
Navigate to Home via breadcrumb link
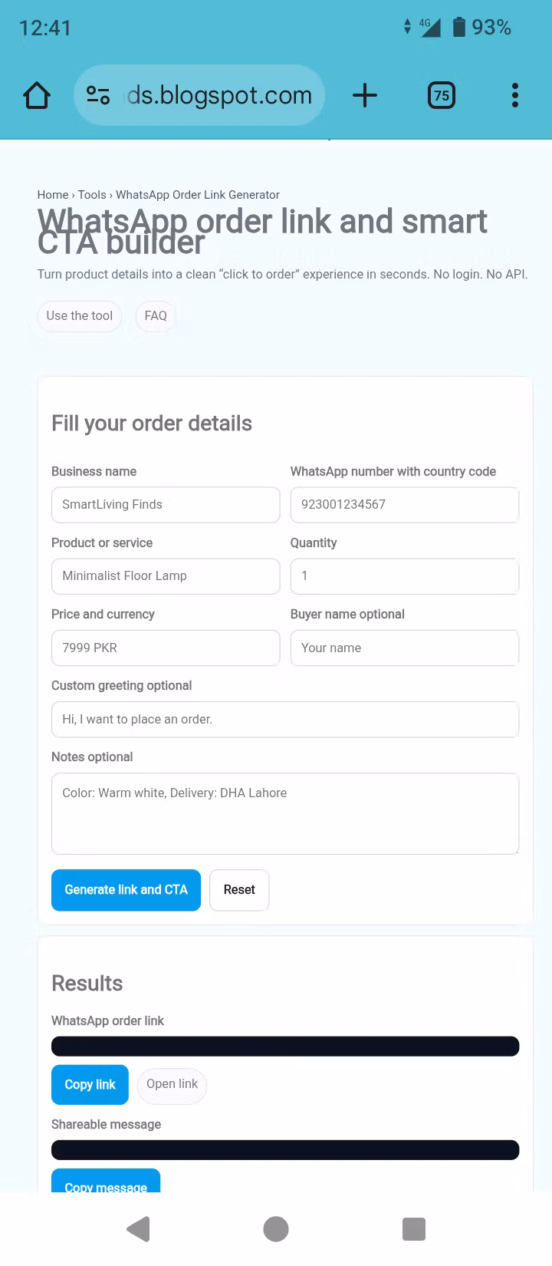(53, 194)
